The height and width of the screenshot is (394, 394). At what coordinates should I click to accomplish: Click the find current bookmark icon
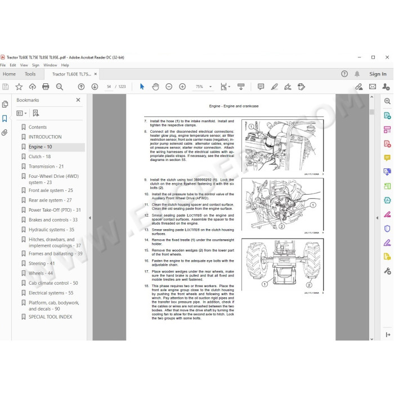[36, 113]
